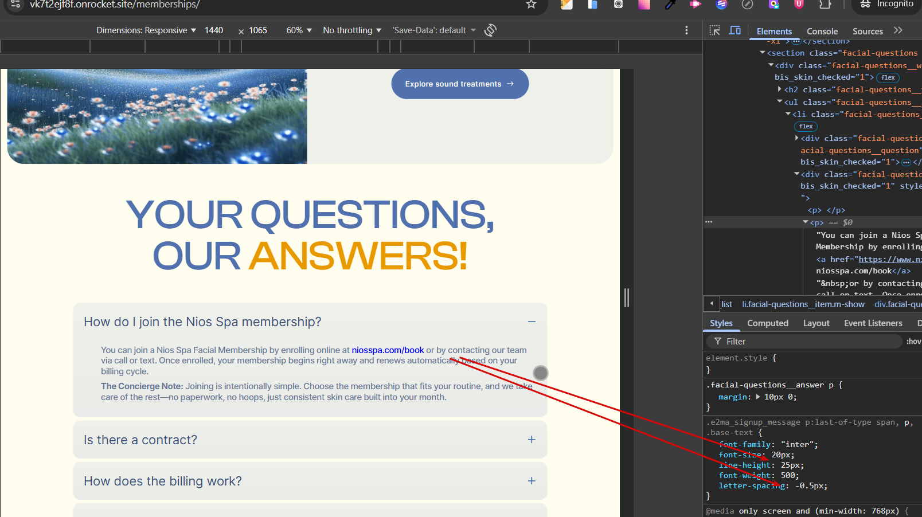
Task: Click the blue striped circle extension icon
Action: click(721, 4)
